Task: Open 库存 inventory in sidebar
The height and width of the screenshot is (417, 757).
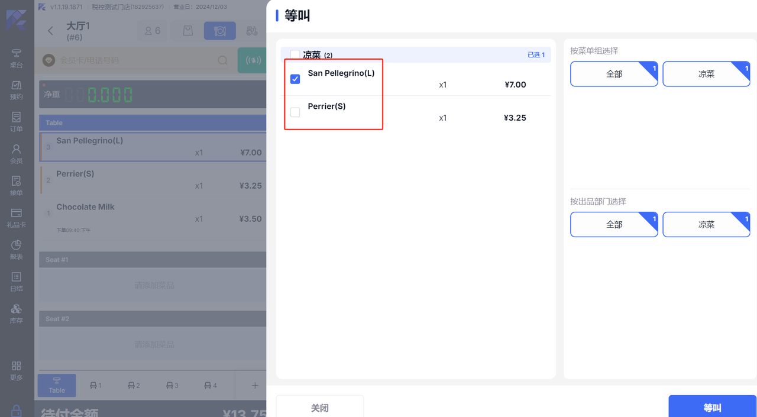Action: point(17,313)
